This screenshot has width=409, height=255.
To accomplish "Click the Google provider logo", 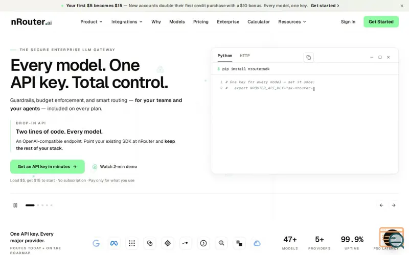I will [x=96, y=243].
